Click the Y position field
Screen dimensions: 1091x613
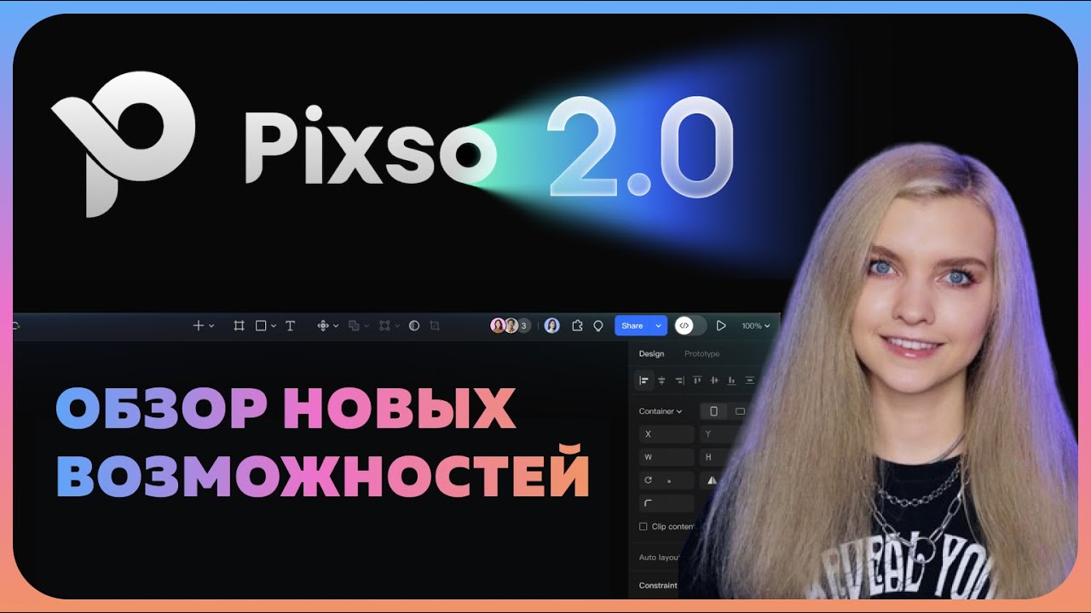pos(721,434)
